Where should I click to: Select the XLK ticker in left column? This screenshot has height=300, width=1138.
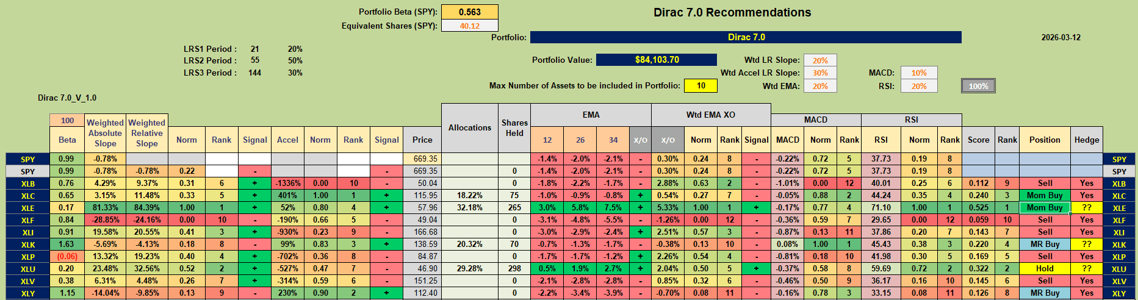click(x=28, y=245)
